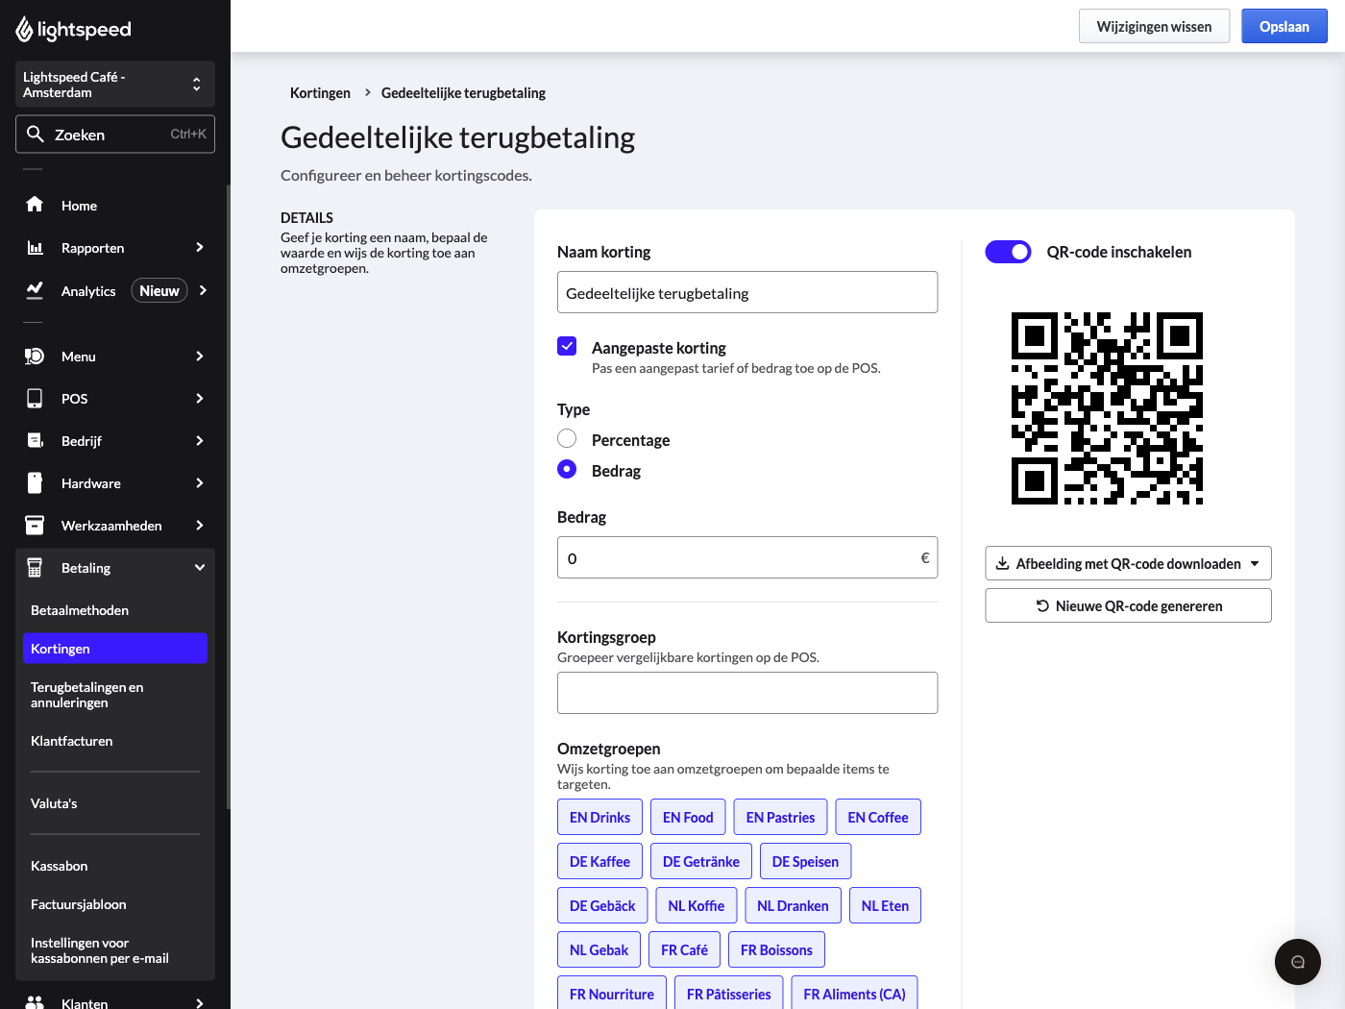Viewport: 1345px width, 1009px height.
Task: Click the breadcrumb separator chevron
Action: click(367, 92)
